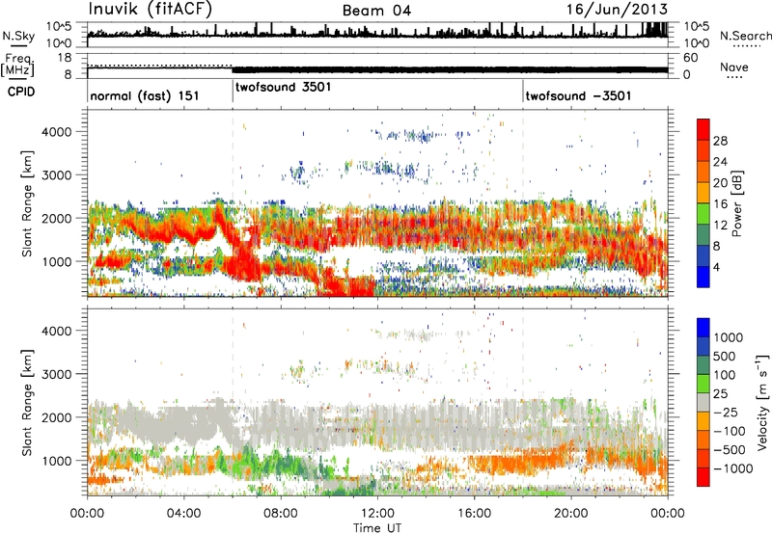This screenshot has height=534, width=772.
Task: Select the 'N.Sky' legend label
Action: [18, 36]
